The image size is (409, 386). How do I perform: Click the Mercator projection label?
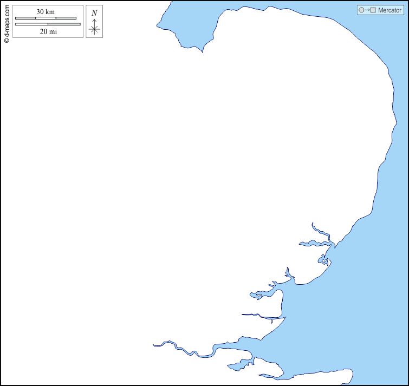(389, 10)
